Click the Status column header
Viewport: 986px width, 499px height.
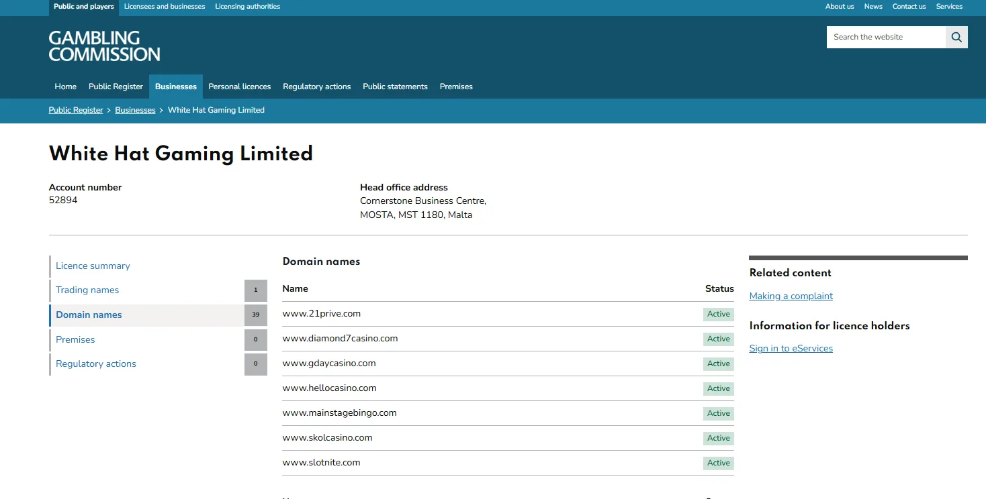click(x=719, y=288)
